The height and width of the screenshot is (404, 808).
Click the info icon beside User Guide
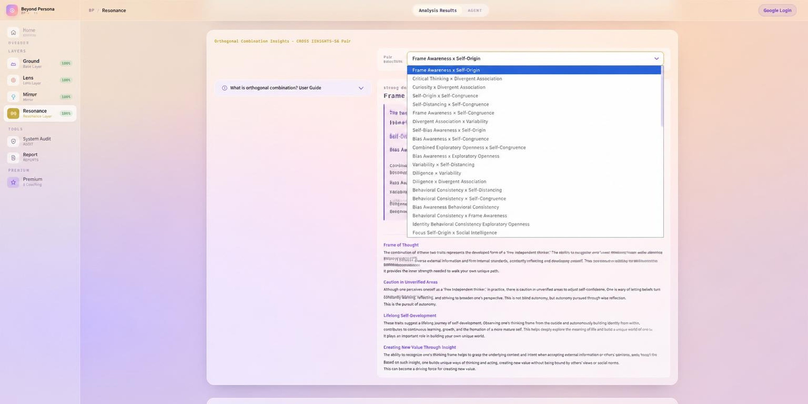click(224, 88)
